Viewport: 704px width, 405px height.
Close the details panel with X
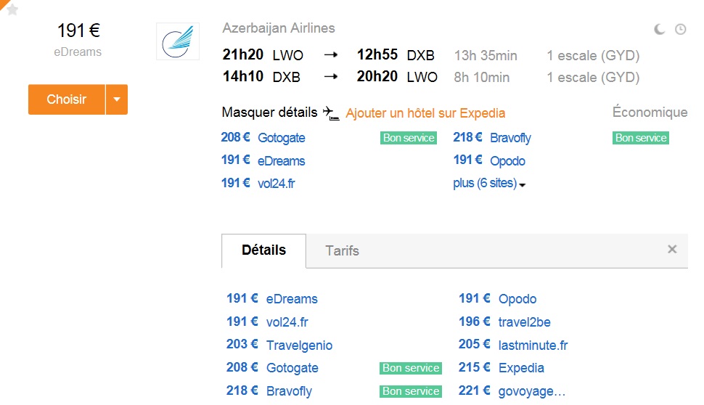tap(672, 249)
